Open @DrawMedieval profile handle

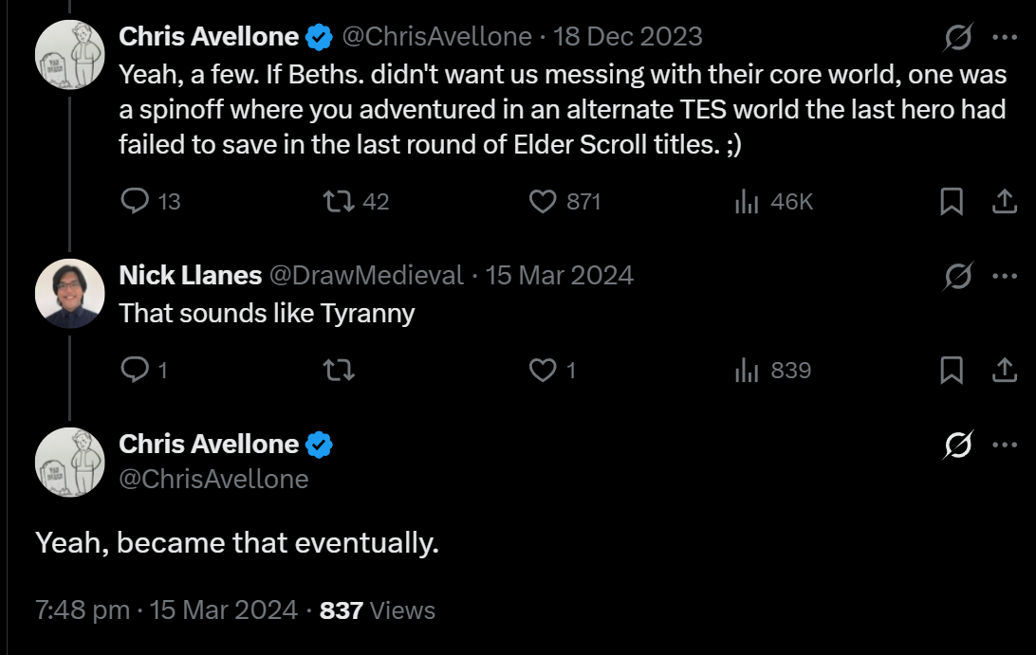(x=367, y=275)
